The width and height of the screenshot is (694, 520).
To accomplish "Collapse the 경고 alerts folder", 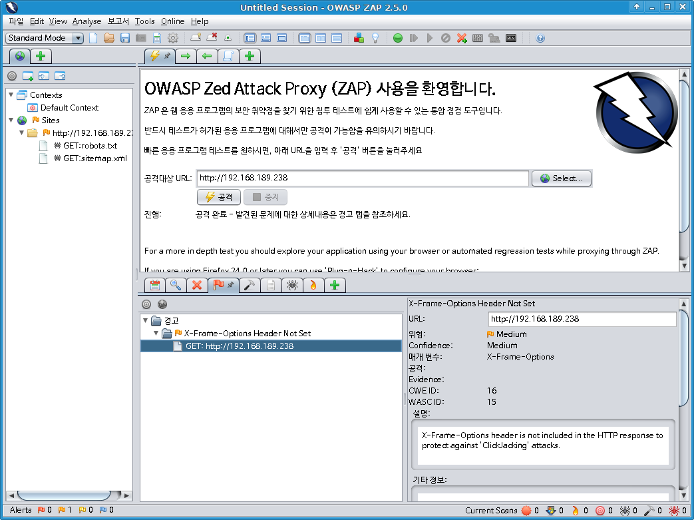I will [145, 320].
